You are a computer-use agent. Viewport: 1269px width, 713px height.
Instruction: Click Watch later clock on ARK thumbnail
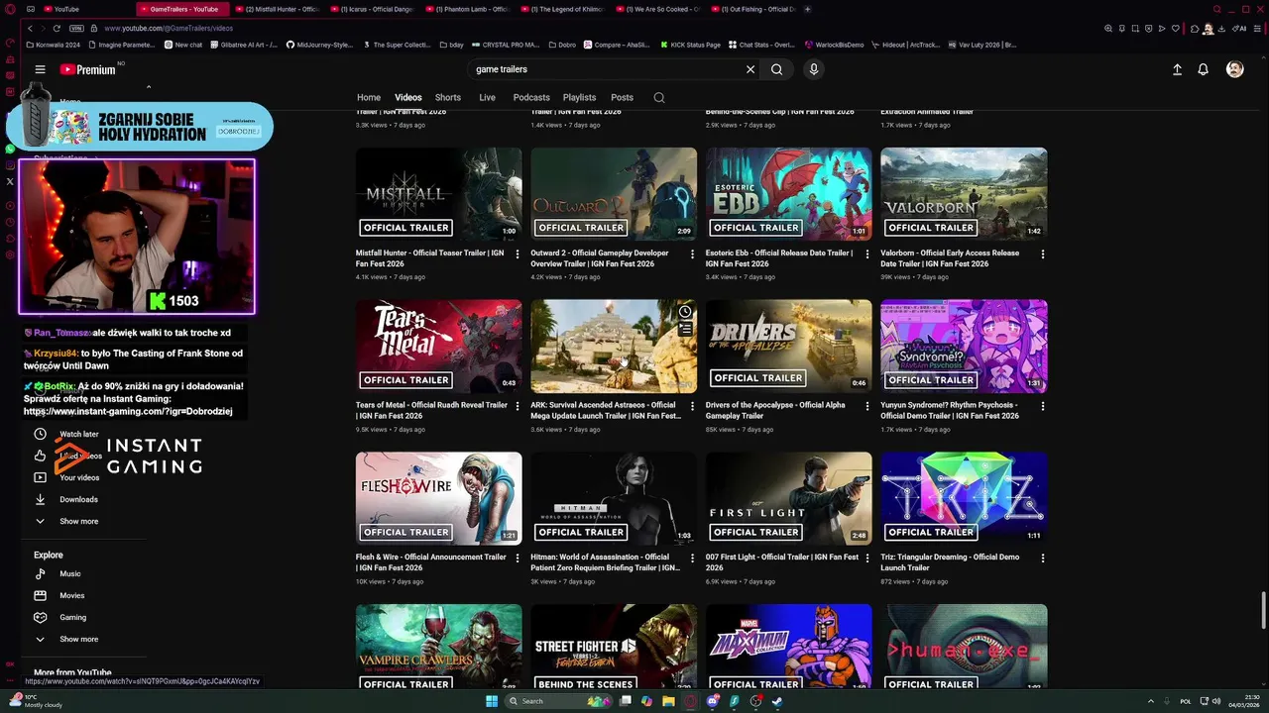pos(685,312)
